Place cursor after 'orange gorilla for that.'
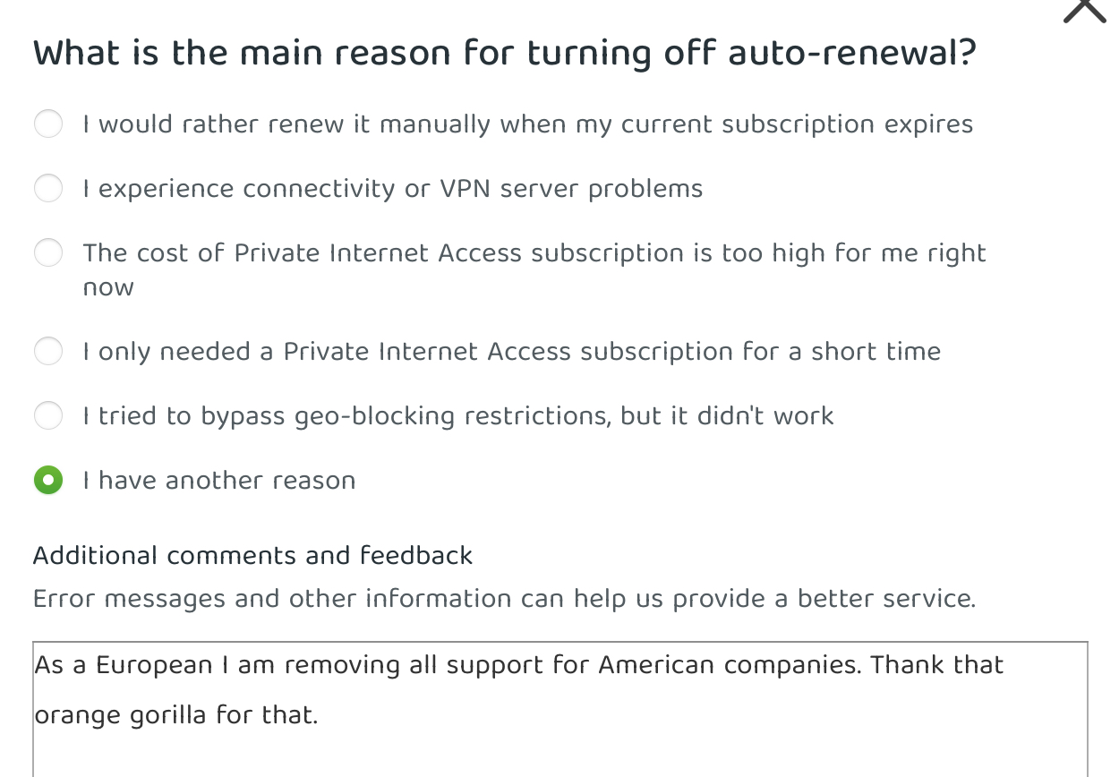Viewport: 1119px width, 777px height. point(320,715)
